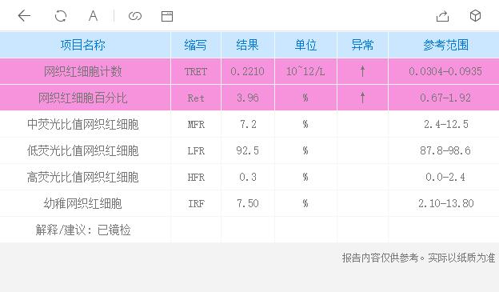Select the percent unit in IRF row
The height and width of the screenshot is (292, 499).
click(305, 203)
